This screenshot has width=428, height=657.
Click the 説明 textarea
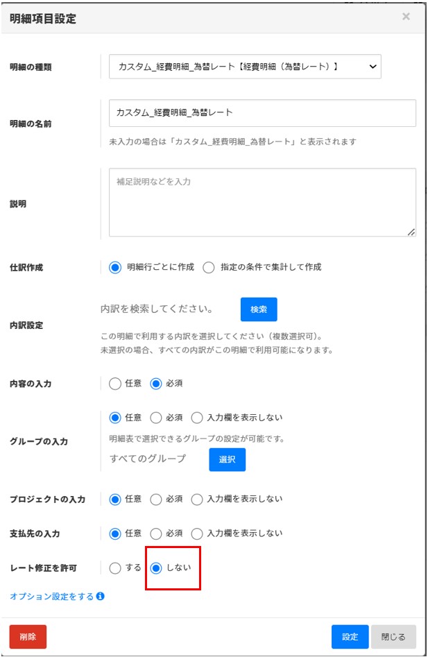(262, 203)
